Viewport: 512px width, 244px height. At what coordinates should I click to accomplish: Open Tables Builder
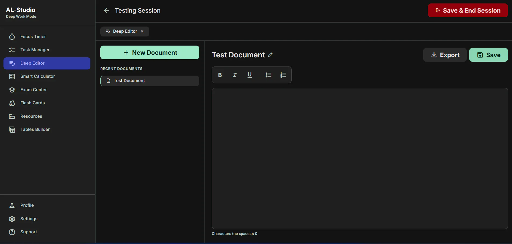pyautogui.click(x=47, y=130)
